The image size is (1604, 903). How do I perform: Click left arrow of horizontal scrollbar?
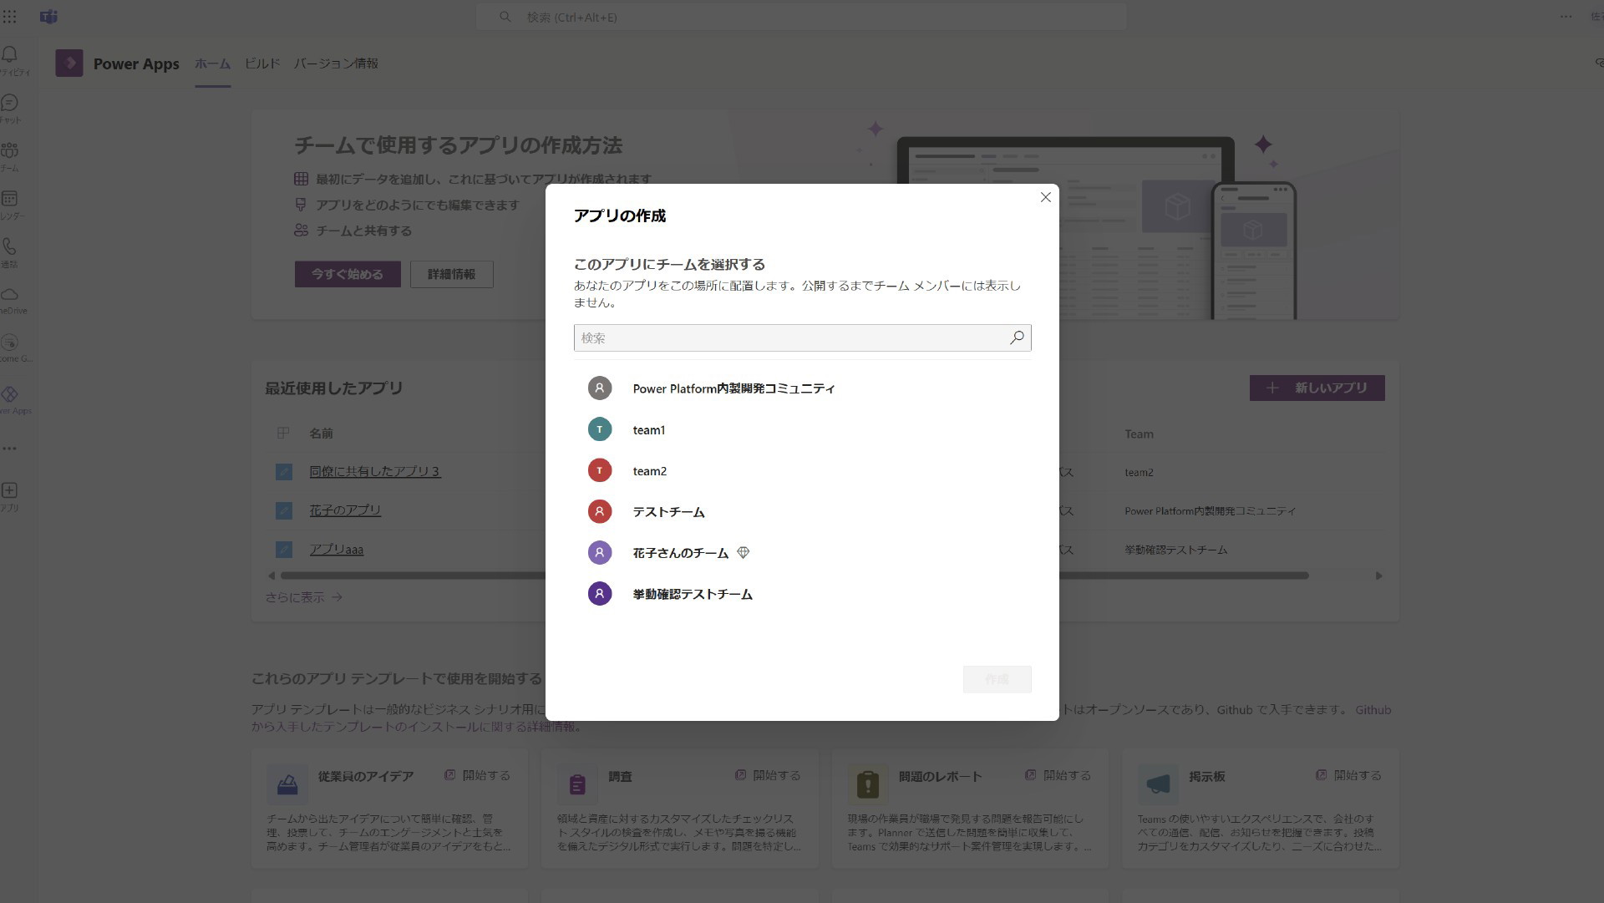271,576
